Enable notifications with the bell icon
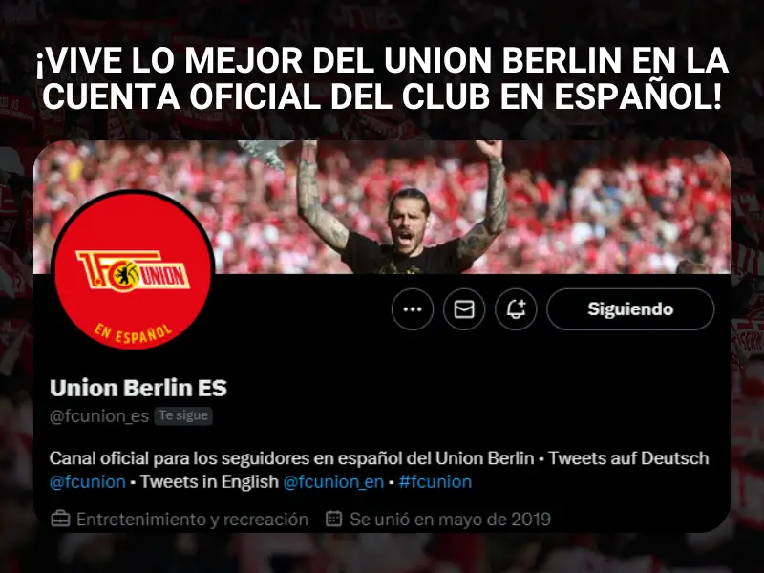Screen dimensions: 764x573 coord(516,309)
